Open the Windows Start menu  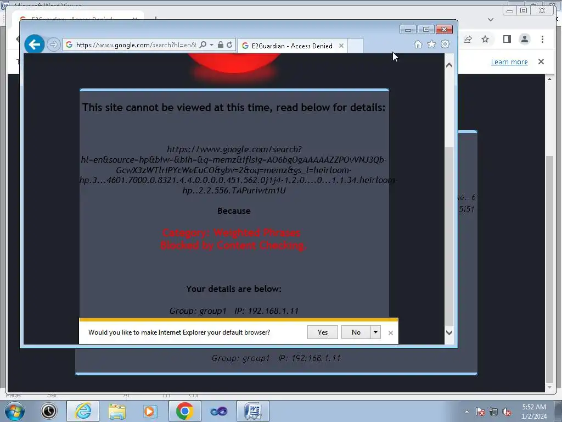14,411
